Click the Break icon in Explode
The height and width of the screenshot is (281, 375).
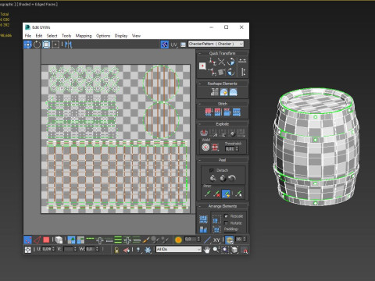(x=204, y=133)
